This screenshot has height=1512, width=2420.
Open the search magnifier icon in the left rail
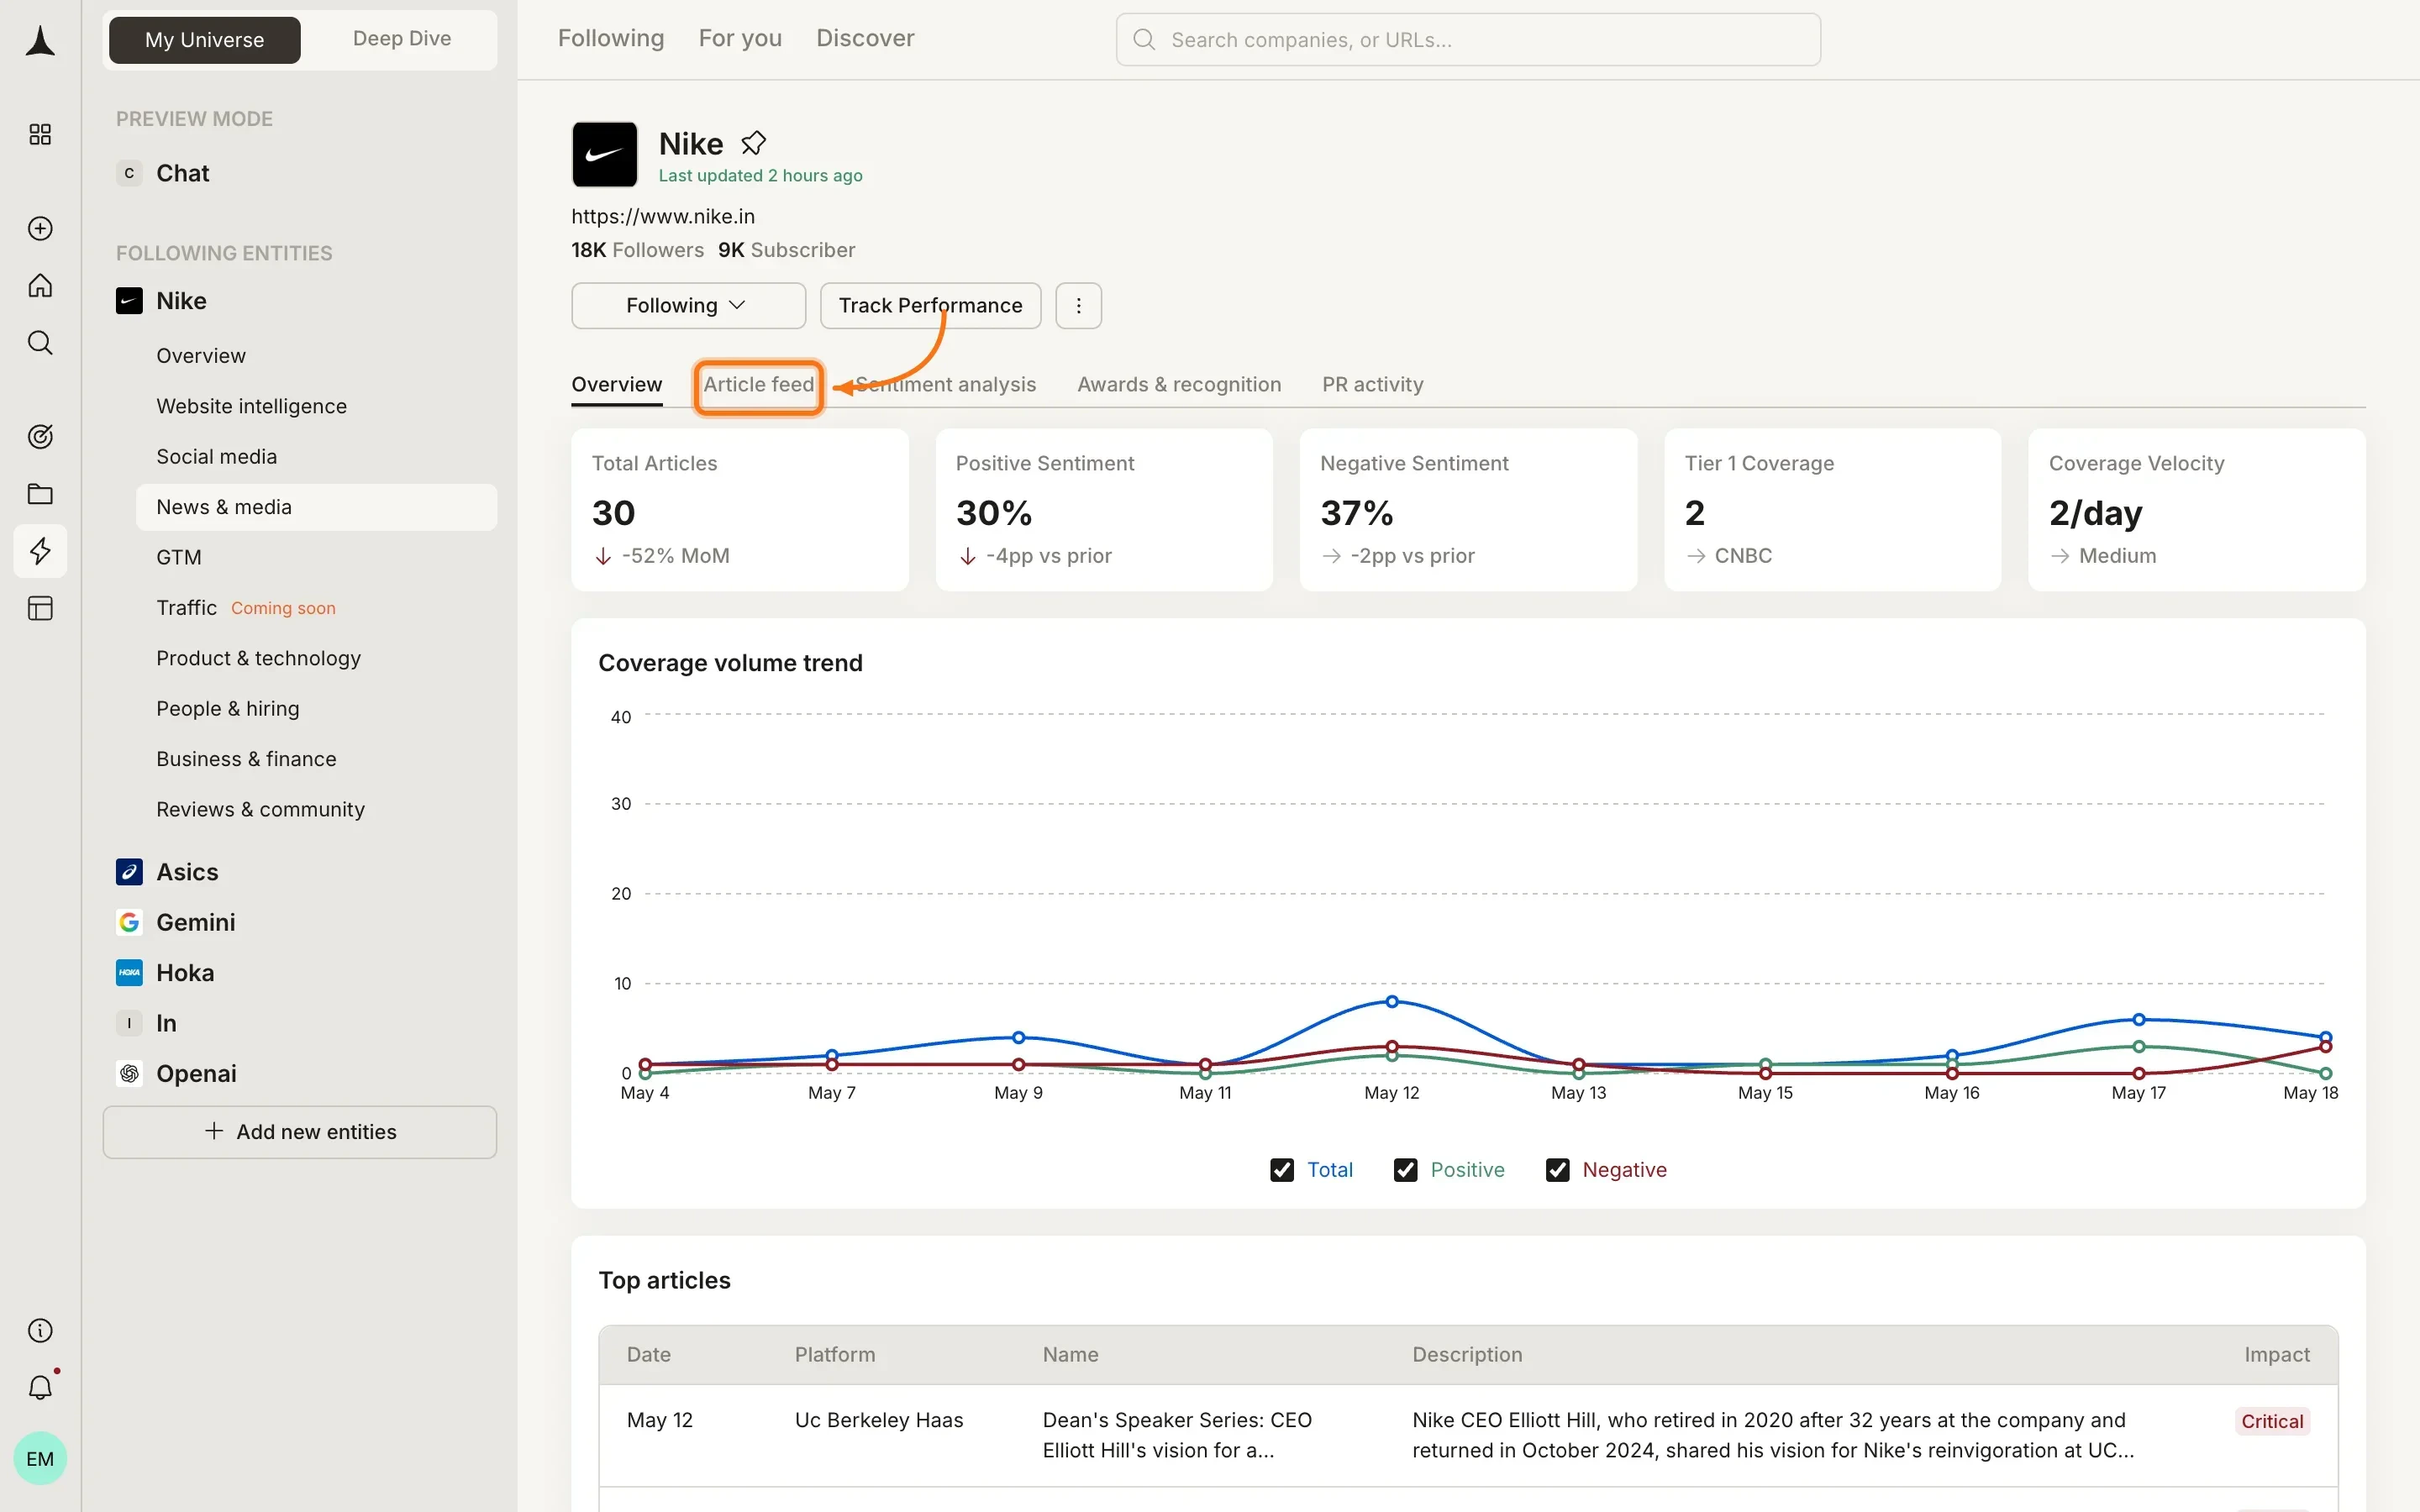(x=40, y=343)
